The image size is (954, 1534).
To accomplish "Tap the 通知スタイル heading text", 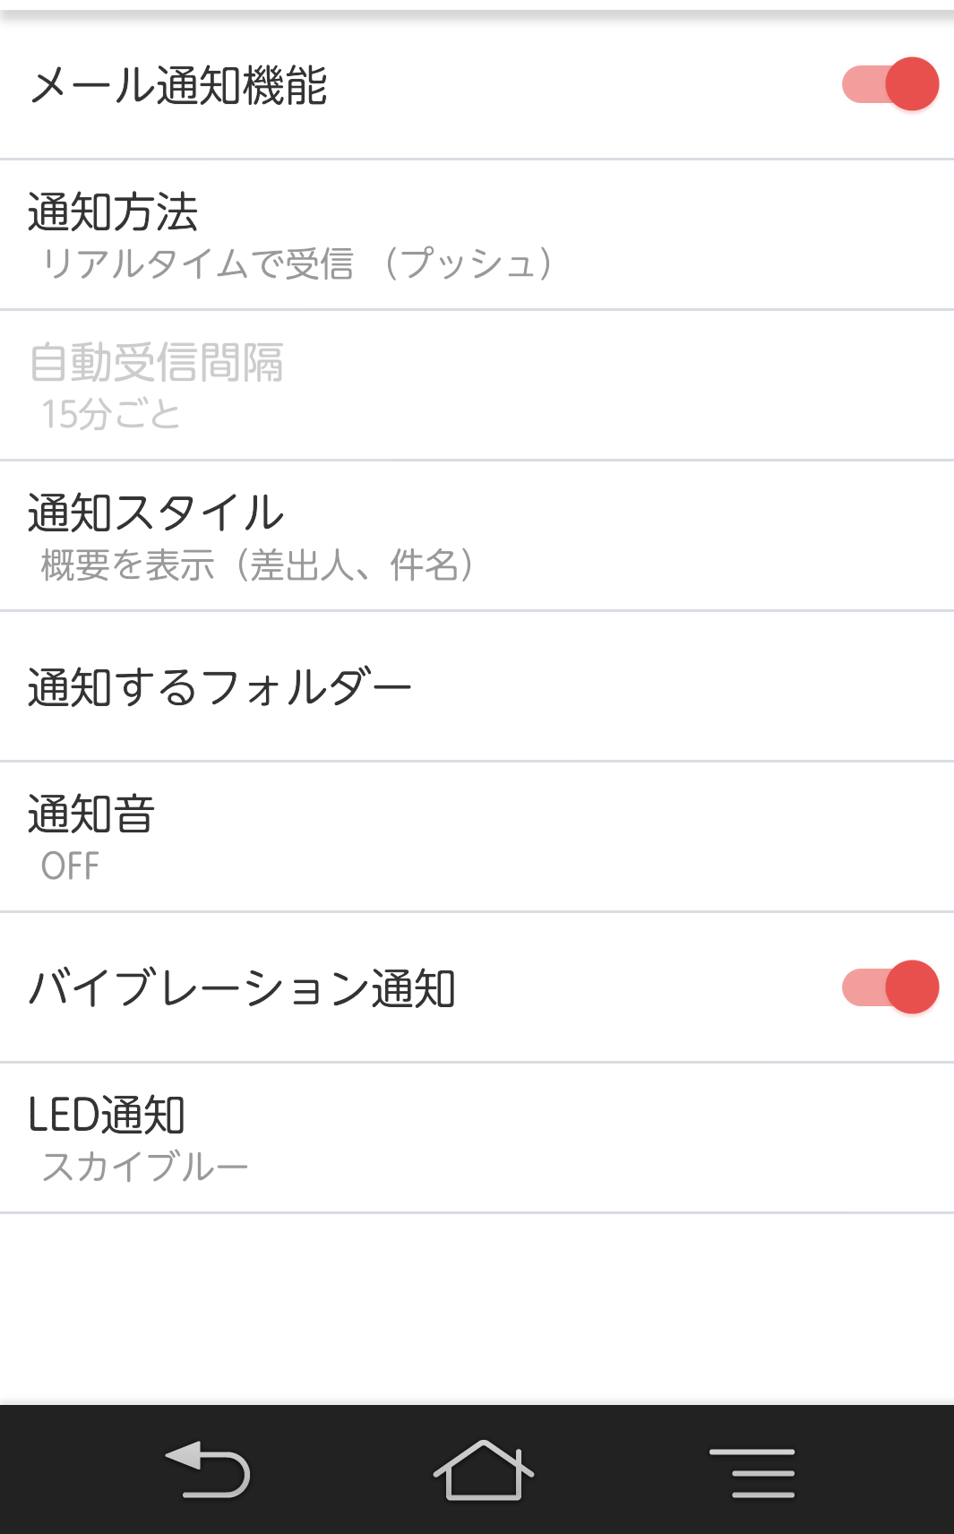I will (156, 513).
